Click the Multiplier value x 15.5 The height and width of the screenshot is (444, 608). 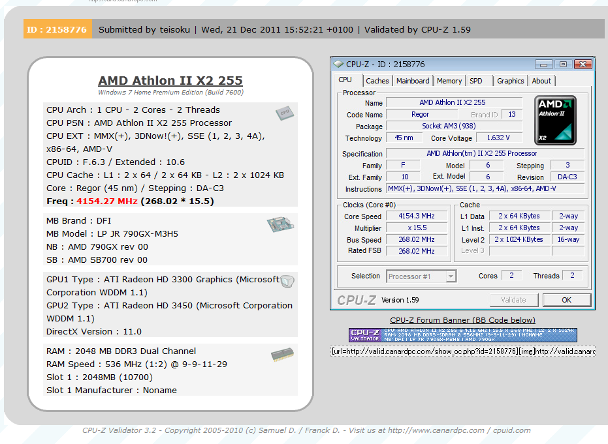tap(417, 228)
